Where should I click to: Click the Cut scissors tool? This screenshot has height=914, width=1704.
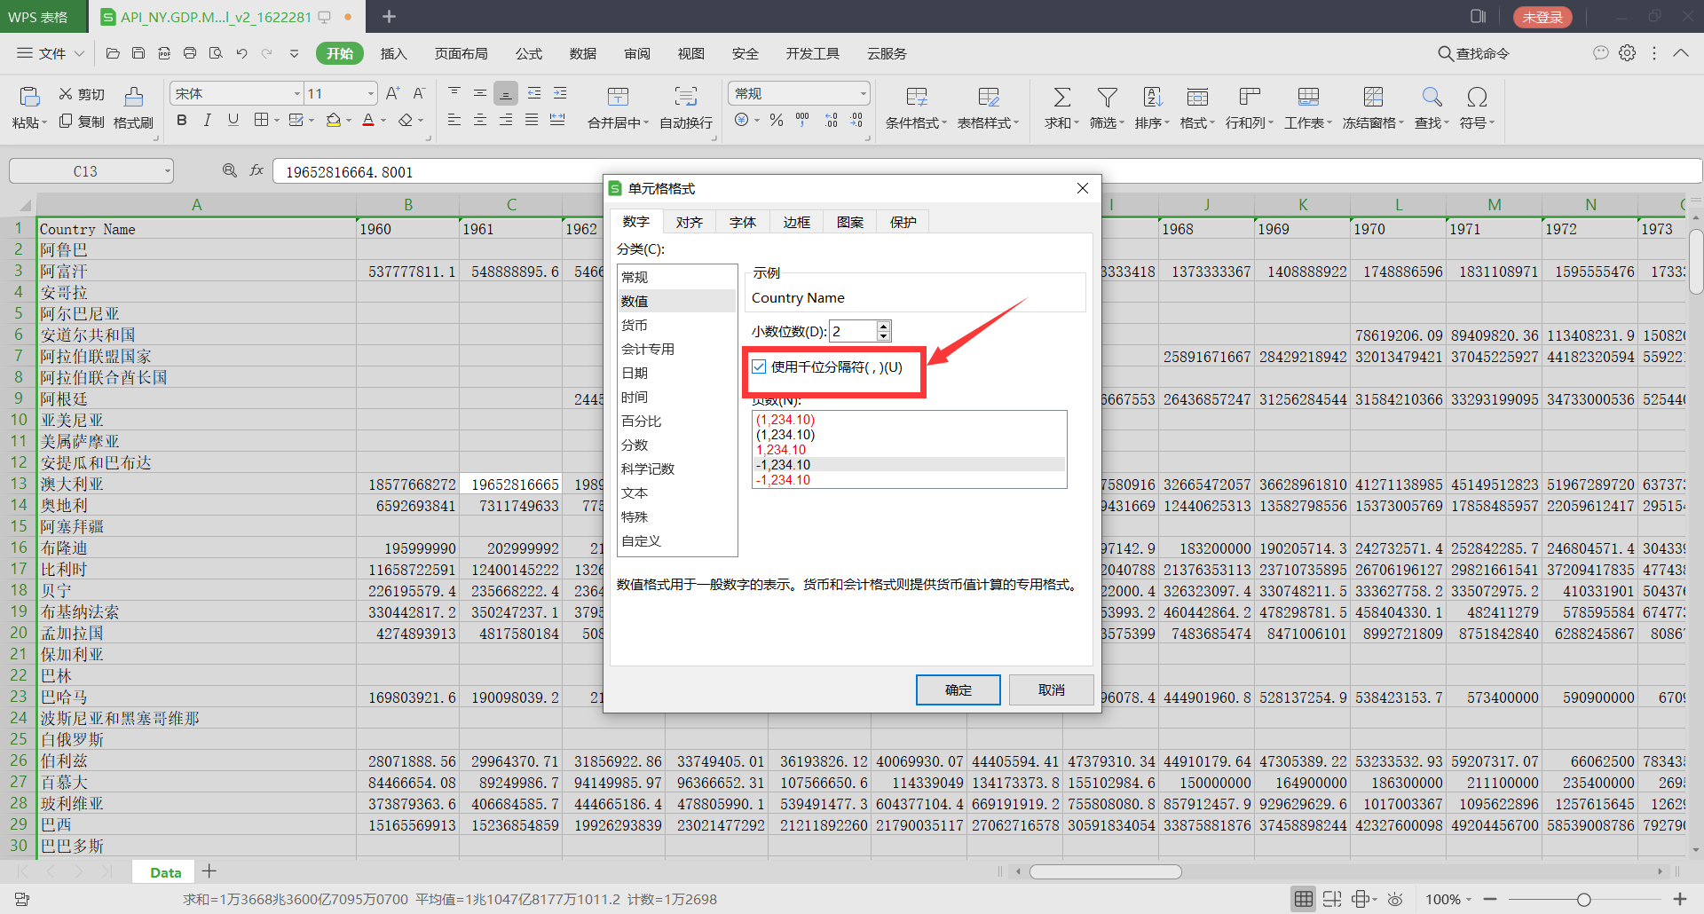pos(66,94)
